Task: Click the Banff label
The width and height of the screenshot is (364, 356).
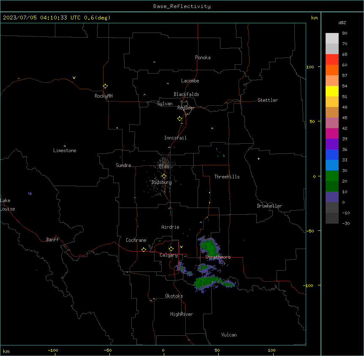Action: coord(52,240)
